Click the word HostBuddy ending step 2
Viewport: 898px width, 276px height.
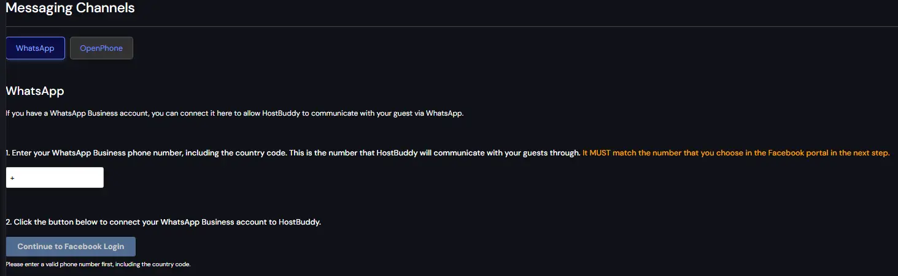point(300,222)
